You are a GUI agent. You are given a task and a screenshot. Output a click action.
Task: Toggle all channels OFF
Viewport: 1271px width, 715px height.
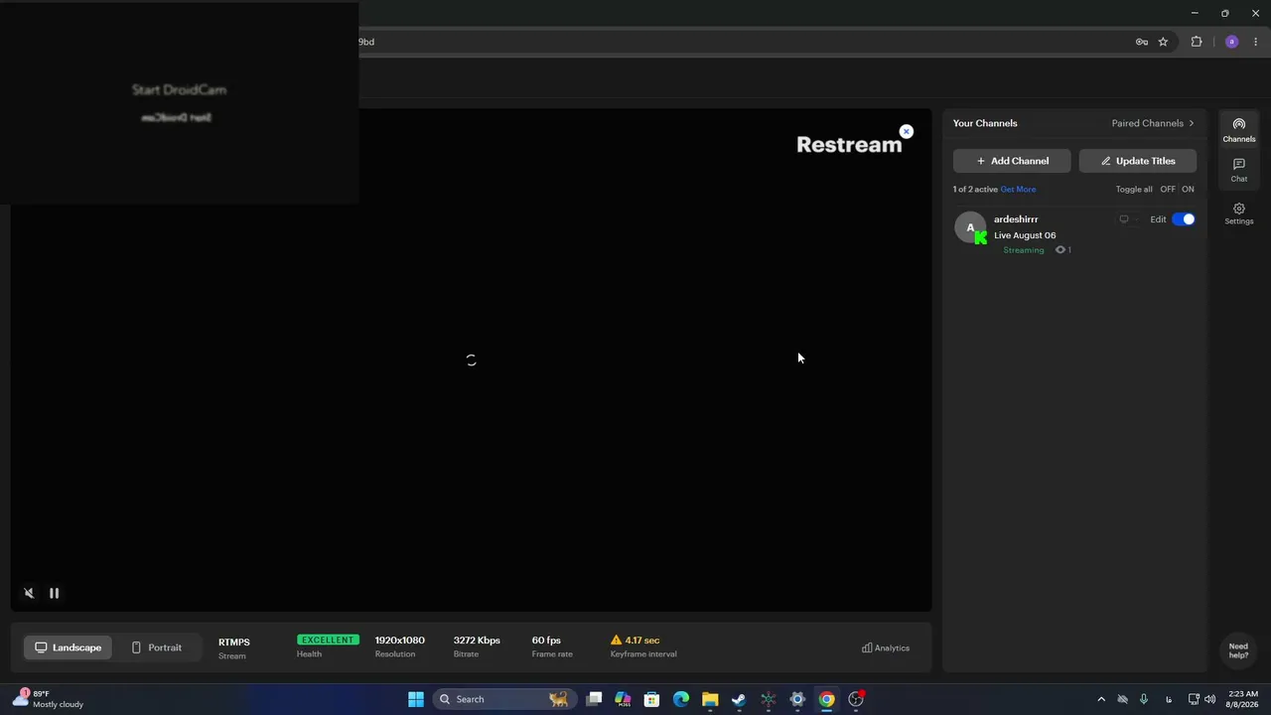[1168, 190]
